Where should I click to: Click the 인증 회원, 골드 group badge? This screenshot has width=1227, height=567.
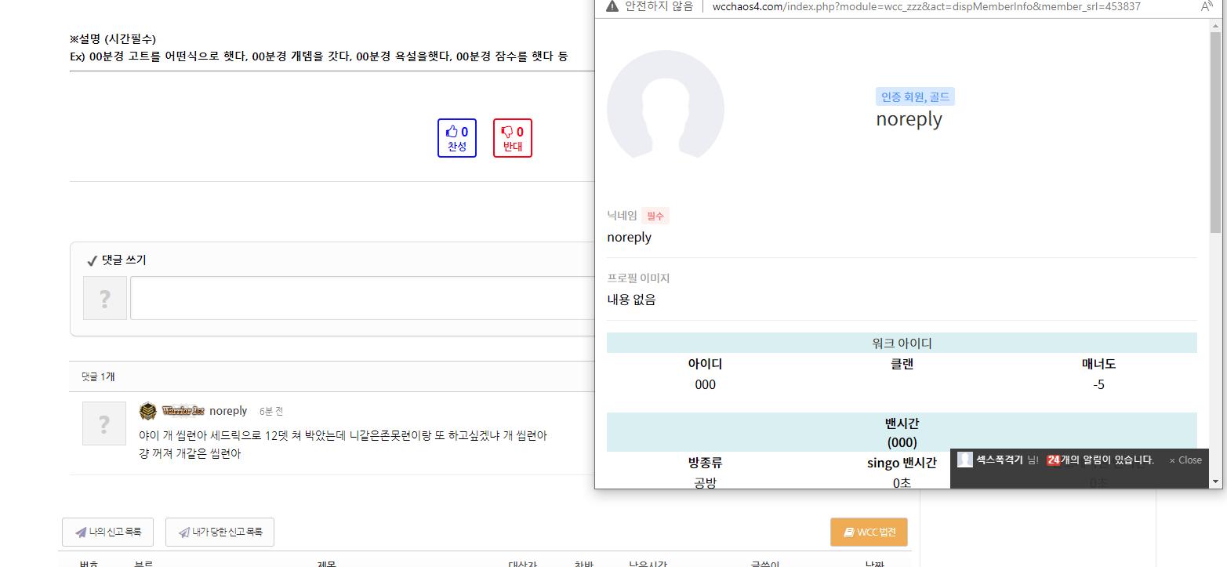click(x=915, y=97)
